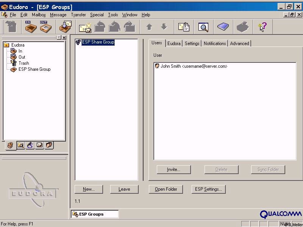This screenshot has height=227, width=303.
Task: Activate the context help question mark icon
Action: (262, 26)
